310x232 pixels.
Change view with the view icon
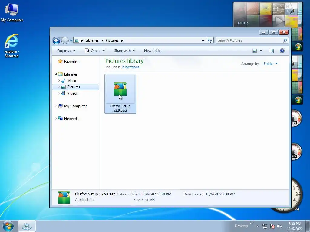coord(255,51)
